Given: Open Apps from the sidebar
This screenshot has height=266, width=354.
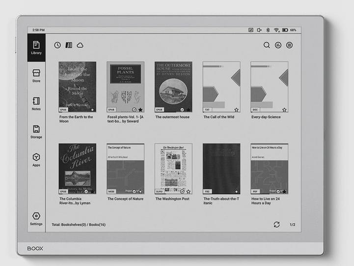Looking at the screenshot, I should tap(36, 160).
